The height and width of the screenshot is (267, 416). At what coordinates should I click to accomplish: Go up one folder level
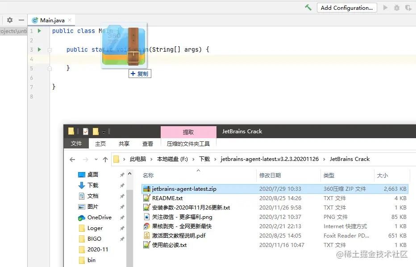click(105, 160)
